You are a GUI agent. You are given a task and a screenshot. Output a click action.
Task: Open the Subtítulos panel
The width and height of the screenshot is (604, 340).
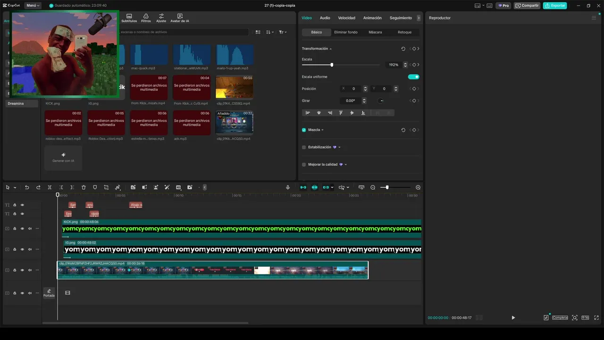click(129, 18)
